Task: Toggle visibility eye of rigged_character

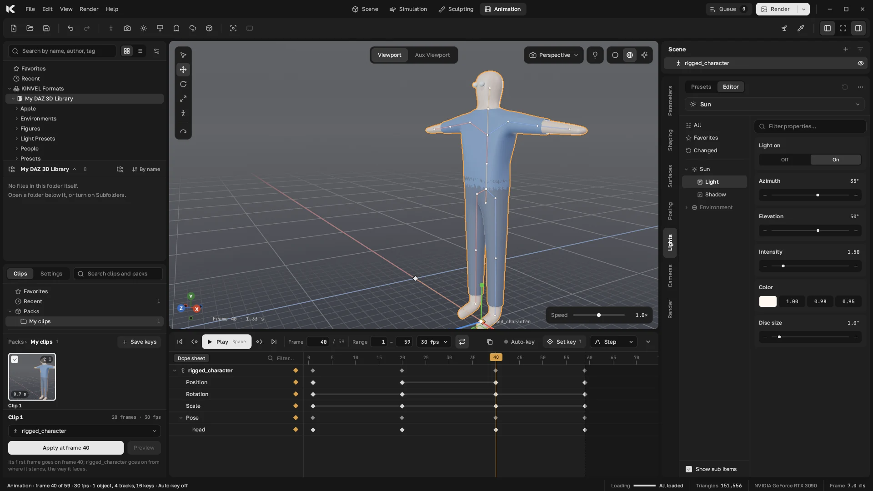Action: pyautogui.click(x=861, y=63)
